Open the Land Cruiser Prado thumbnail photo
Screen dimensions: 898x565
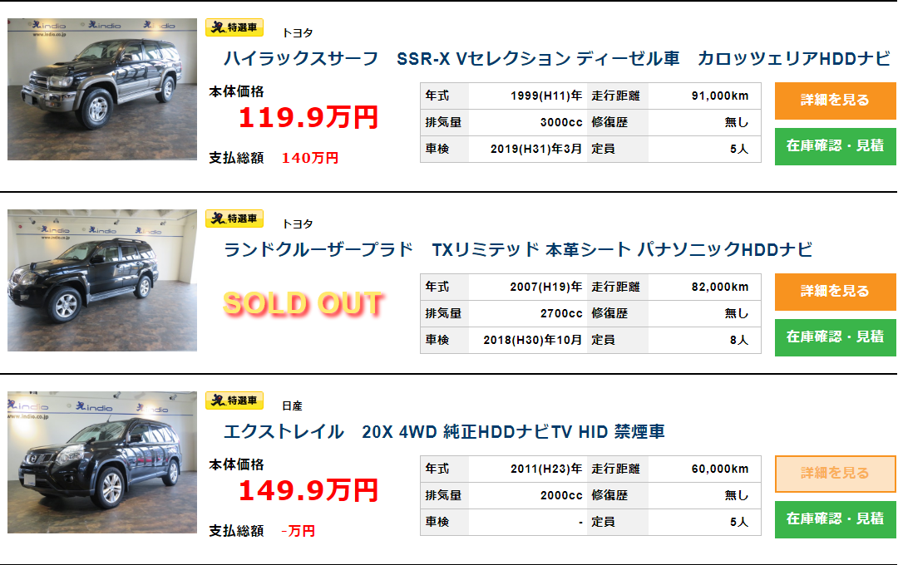(x=102, y=280)
